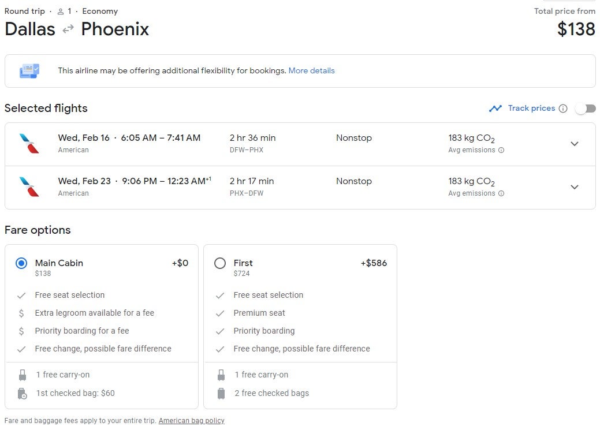Click the passenger count icon in the header
Viewport: 600px width, 430px height.
coord(61,11)
